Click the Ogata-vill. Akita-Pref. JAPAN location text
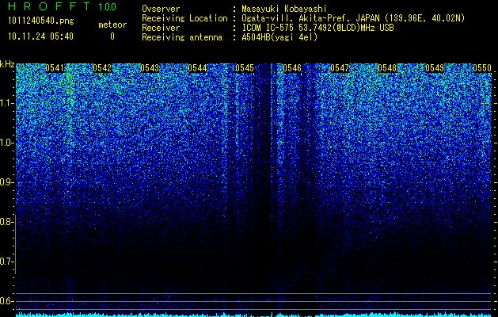Screen dimensions: 498x317 [352, 18]
